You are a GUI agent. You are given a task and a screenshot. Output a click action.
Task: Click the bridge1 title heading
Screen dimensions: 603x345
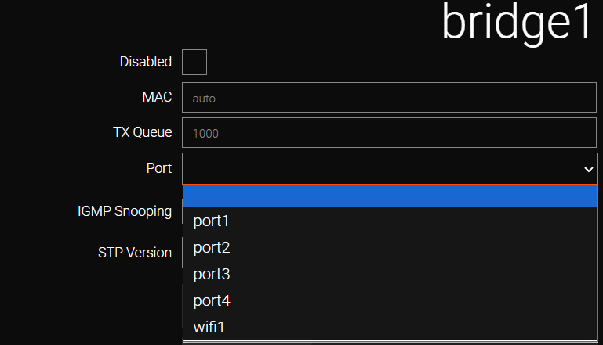tap(516, 23)
